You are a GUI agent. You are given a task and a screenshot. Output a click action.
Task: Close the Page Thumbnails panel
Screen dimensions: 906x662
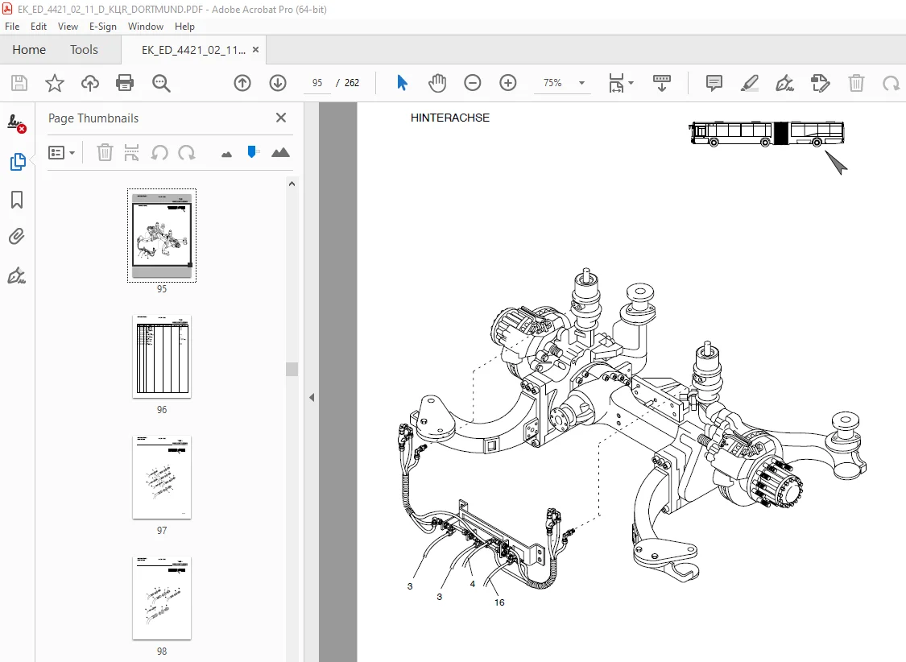point(281,118)
